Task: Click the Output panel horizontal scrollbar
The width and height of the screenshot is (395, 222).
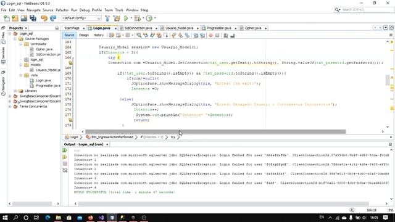Action: click(223, 203)
